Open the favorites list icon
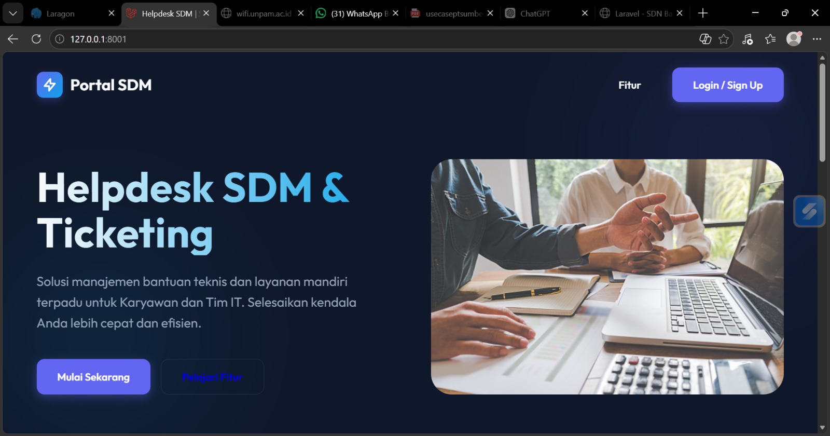This screenshot has height=436, width=830. pos(770,39)
